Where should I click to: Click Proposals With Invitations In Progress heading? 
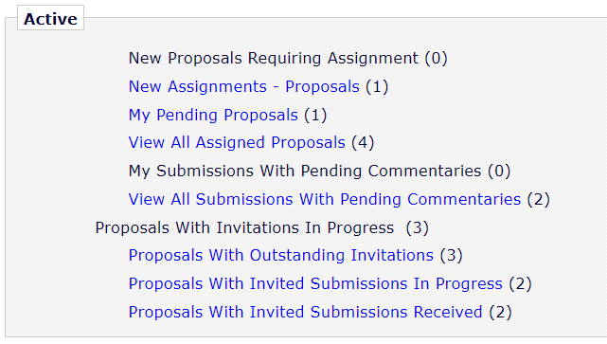[244, 227]
